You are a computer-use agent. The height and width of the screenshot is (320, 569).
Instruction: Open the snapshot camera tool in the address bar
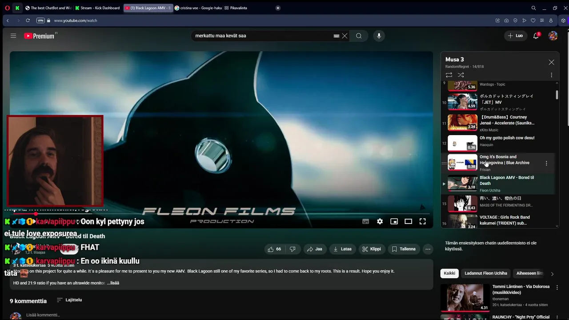click(x=506, y=20)
